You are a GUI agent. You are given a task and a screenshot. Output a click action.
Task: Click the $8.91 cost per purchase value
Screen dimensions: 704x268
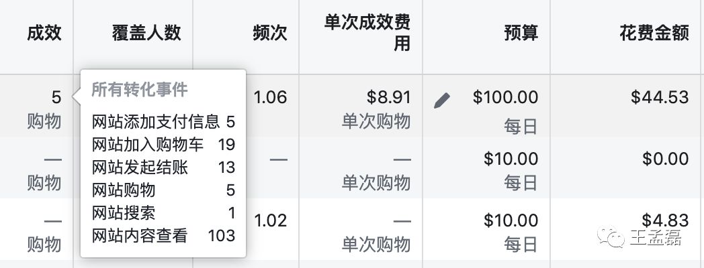click(x=389, y=97)
